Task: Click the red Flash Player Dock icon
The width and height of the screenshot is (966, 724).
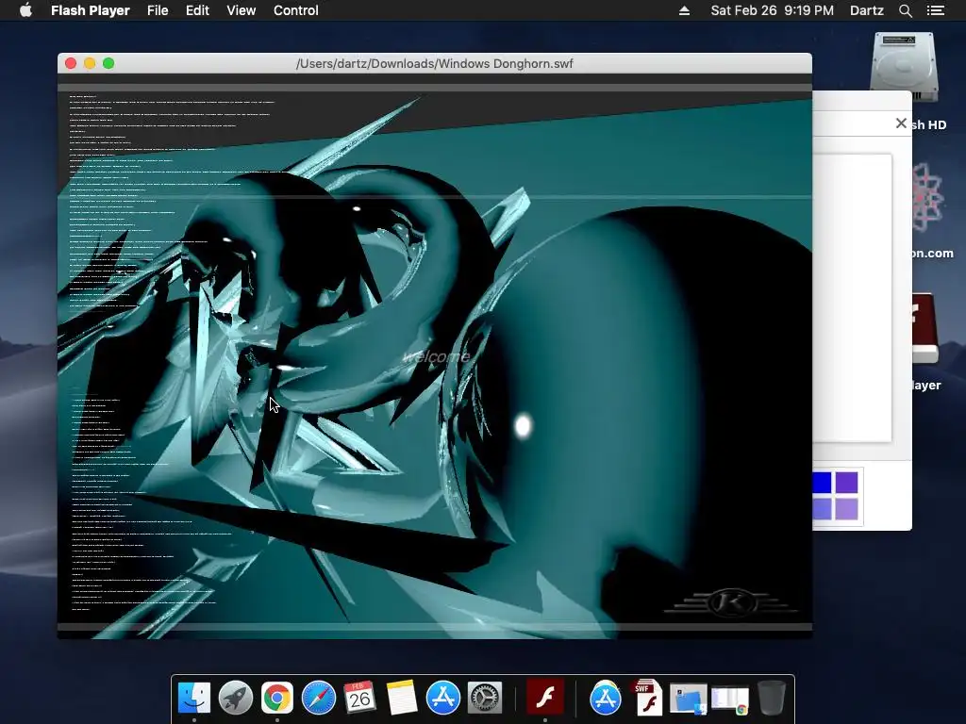Action: (x=544, y=698)
